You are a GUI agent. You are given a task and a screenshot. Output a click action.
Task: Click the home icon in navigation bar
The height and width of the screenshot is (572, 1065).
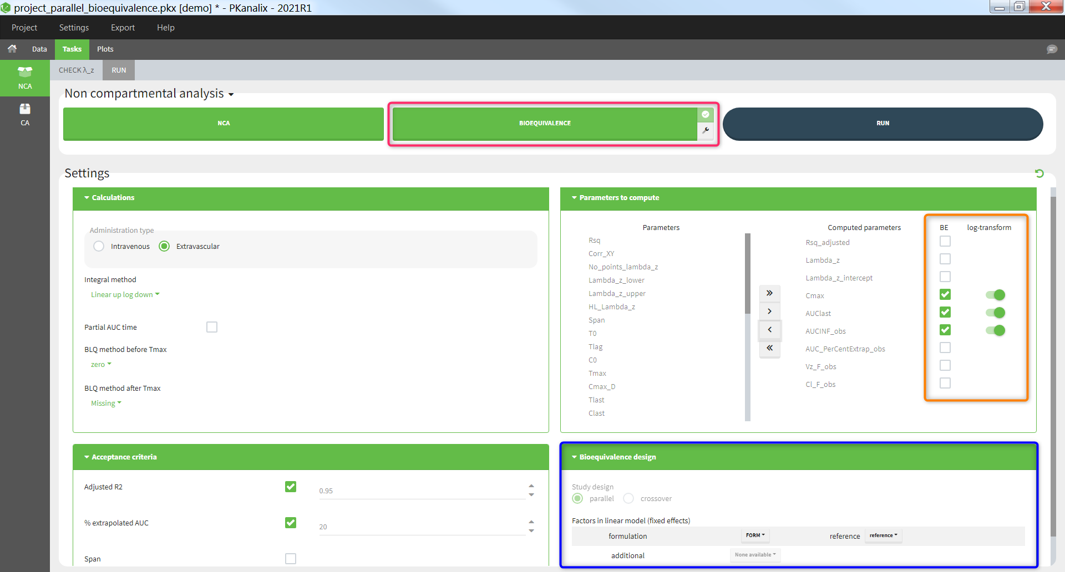point(12,49)
